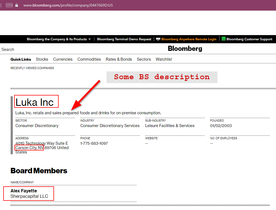Click the Board Members heading
The width and height of the screenshot is (276, 210).
39,171
